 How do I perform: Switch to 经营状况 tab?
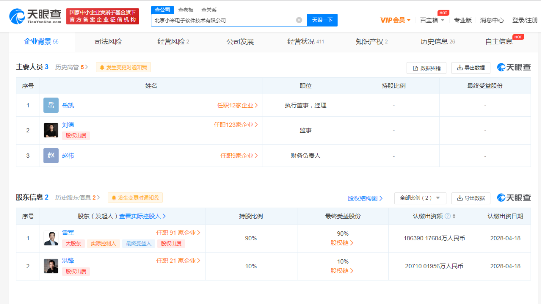click(x=306, y=42)
